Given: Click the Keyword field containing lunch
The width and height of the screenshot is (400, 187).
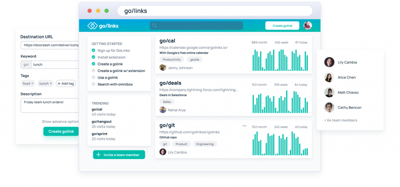Looking at the screenshot, I should coord(55,65).
